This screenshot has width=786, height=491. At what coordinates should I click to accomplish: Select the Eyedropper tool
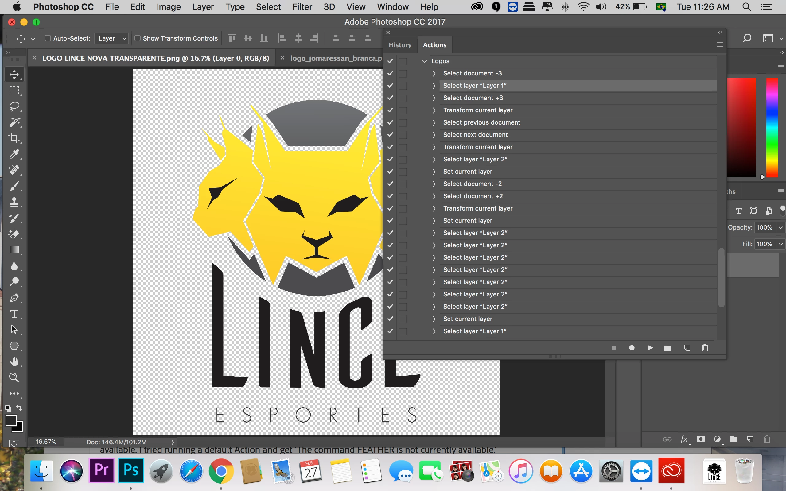(x=14, y=154)
